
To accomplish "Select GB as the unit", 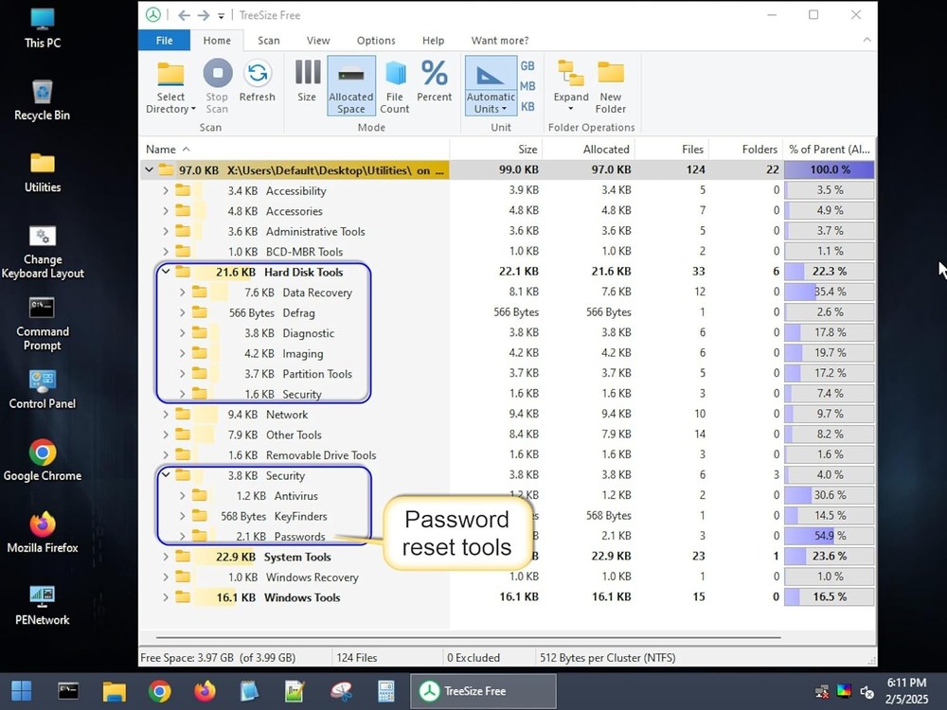I will tap(527, 66).
